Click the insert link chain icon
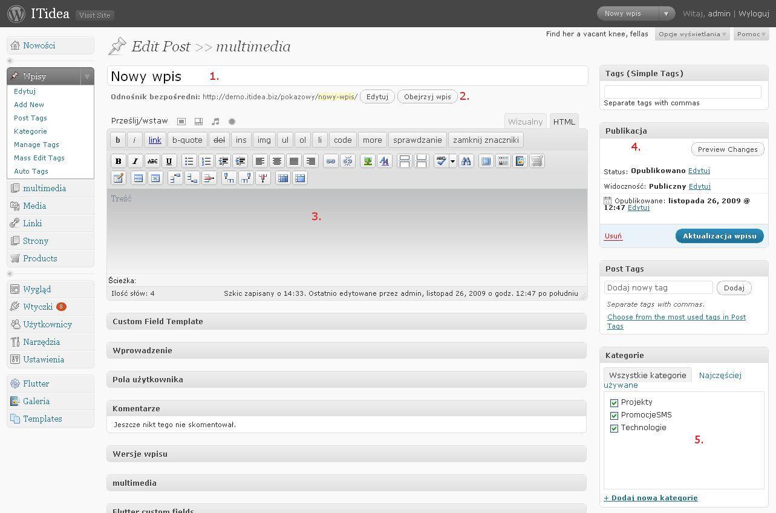Viewport: 776px width, 513px height. point(330,161)
